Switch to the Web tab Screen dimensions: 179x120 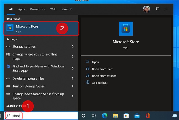point(53,9)
